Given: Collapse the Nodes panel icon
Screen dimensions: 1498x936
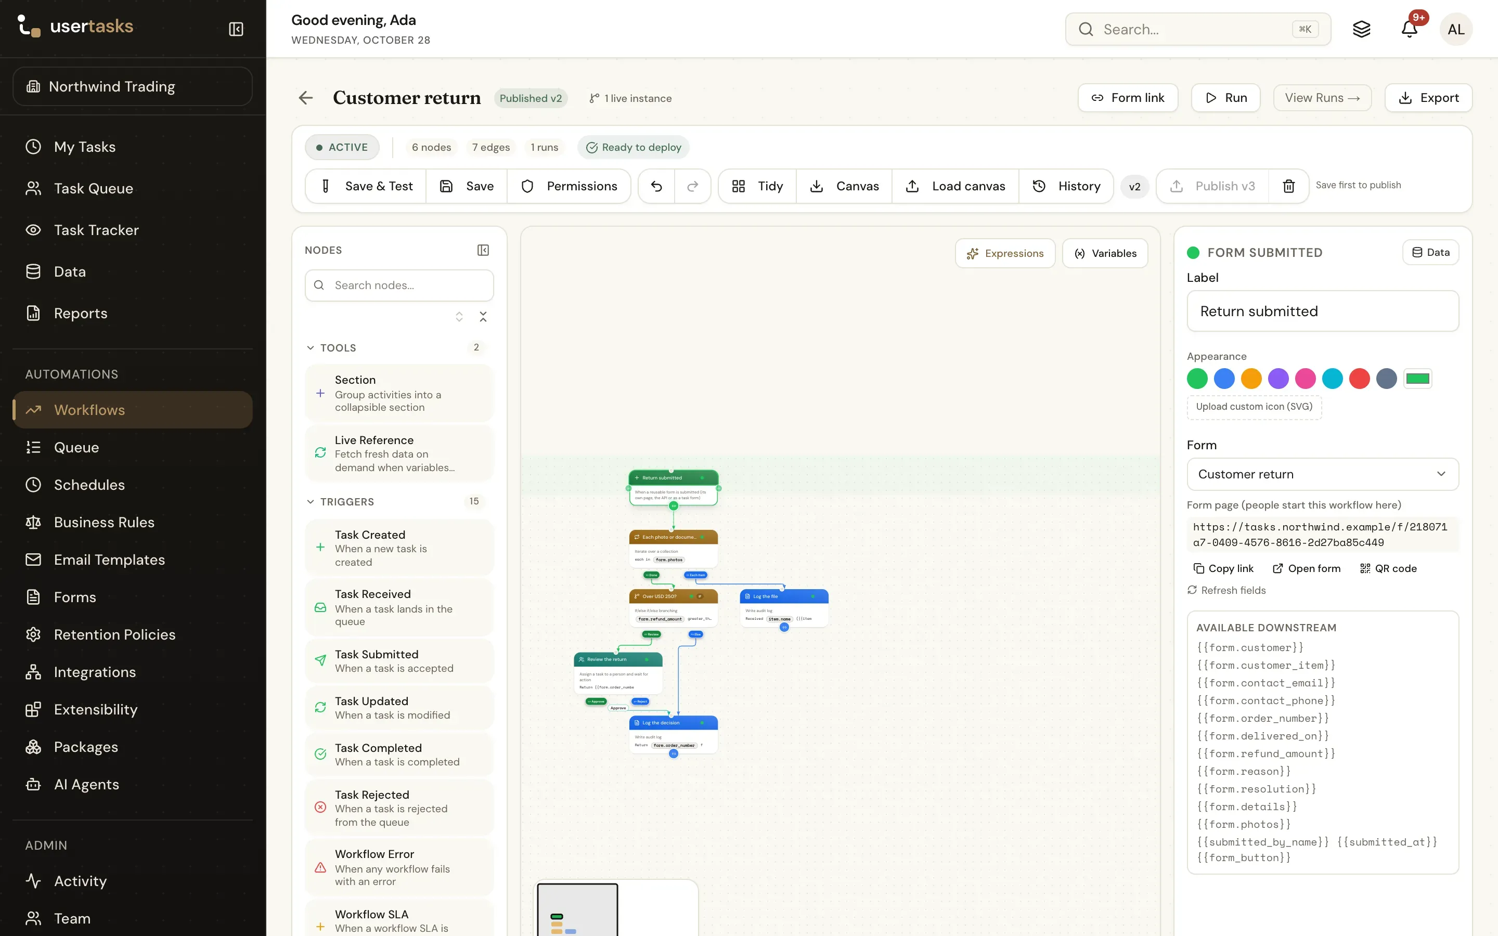Looking at the screenshot, I should [x=483, y=250].
